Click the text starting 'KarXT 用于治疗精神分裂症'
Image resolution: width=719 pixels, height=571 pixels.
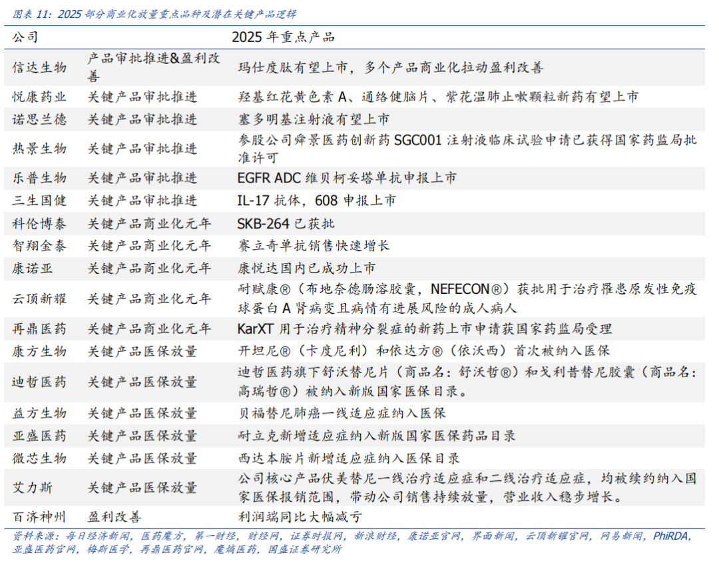pyautogui.click(x=425, y=329)
